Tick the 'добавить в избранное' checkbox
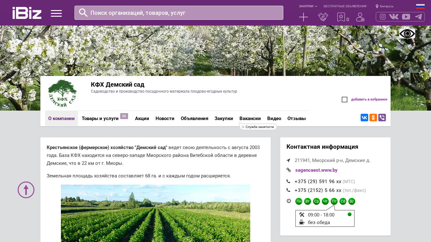431x242 pixels. click(345, 100)
